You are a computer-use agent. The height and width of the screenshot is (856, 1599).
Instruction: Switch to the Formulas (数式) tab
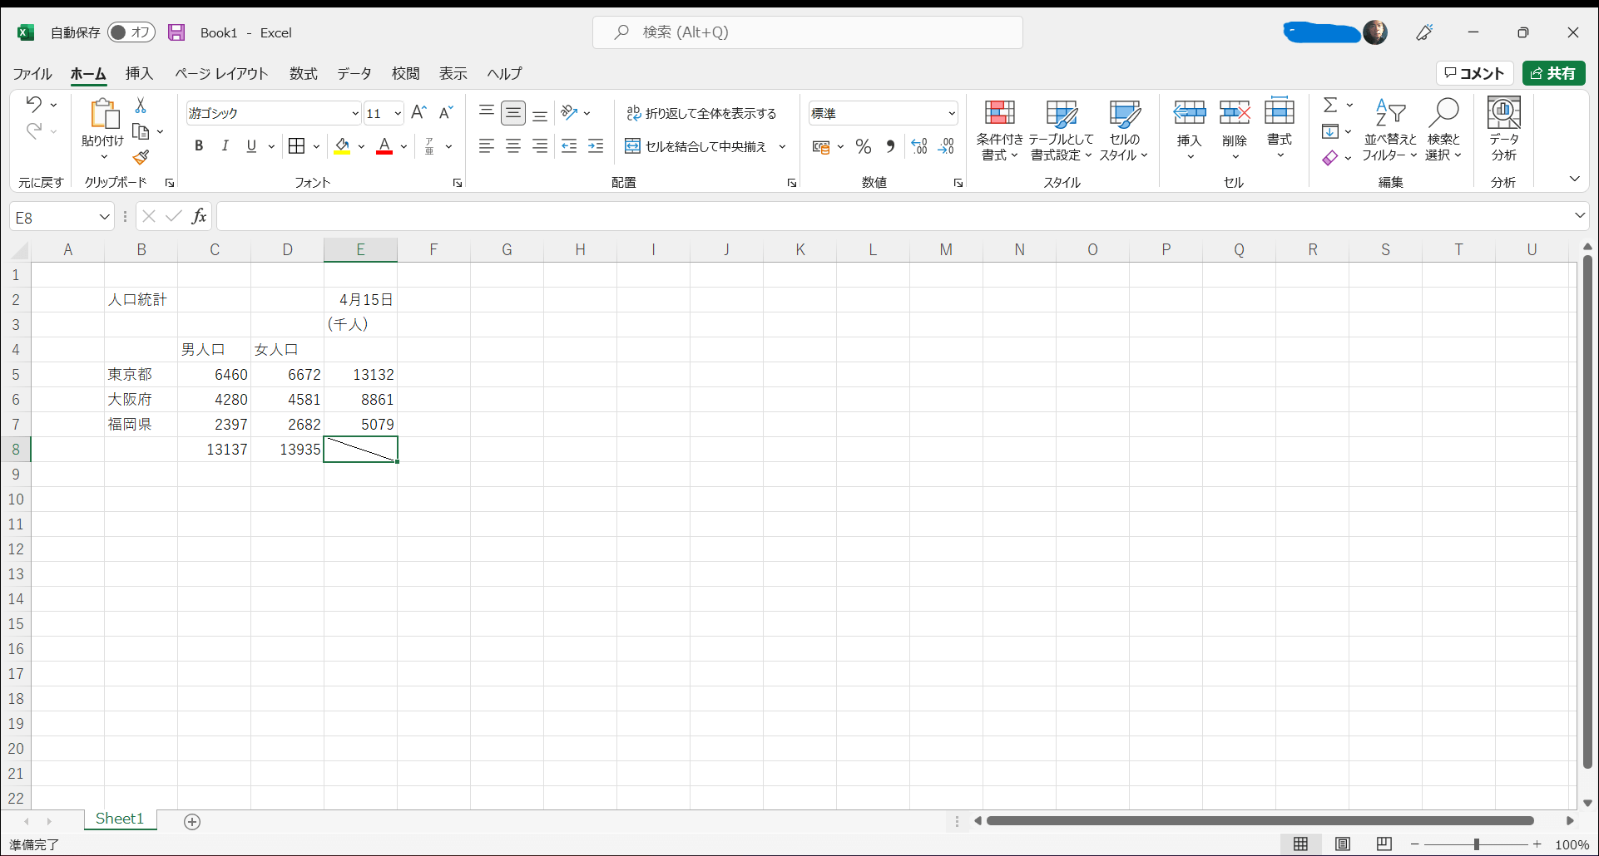pos(303,73)
